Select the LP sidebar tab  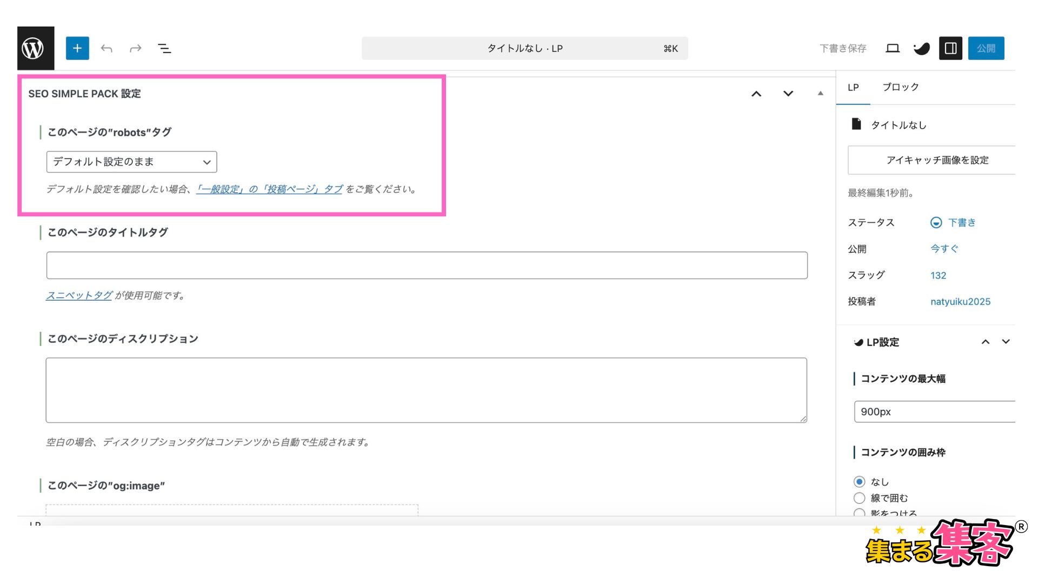[853, 87]
